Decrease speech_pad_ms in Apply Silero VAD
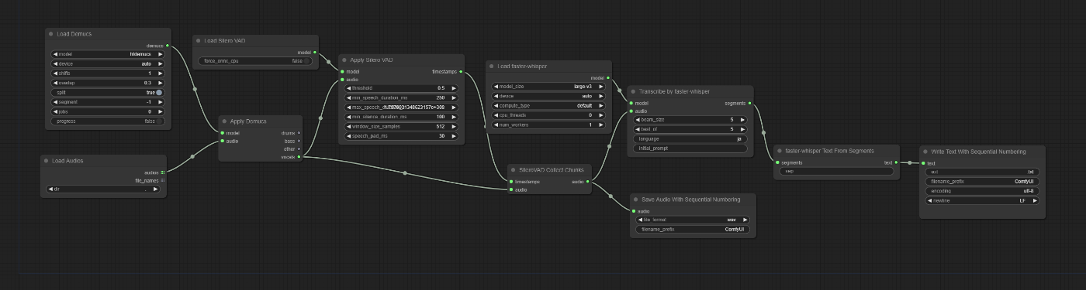 (349, 135)
